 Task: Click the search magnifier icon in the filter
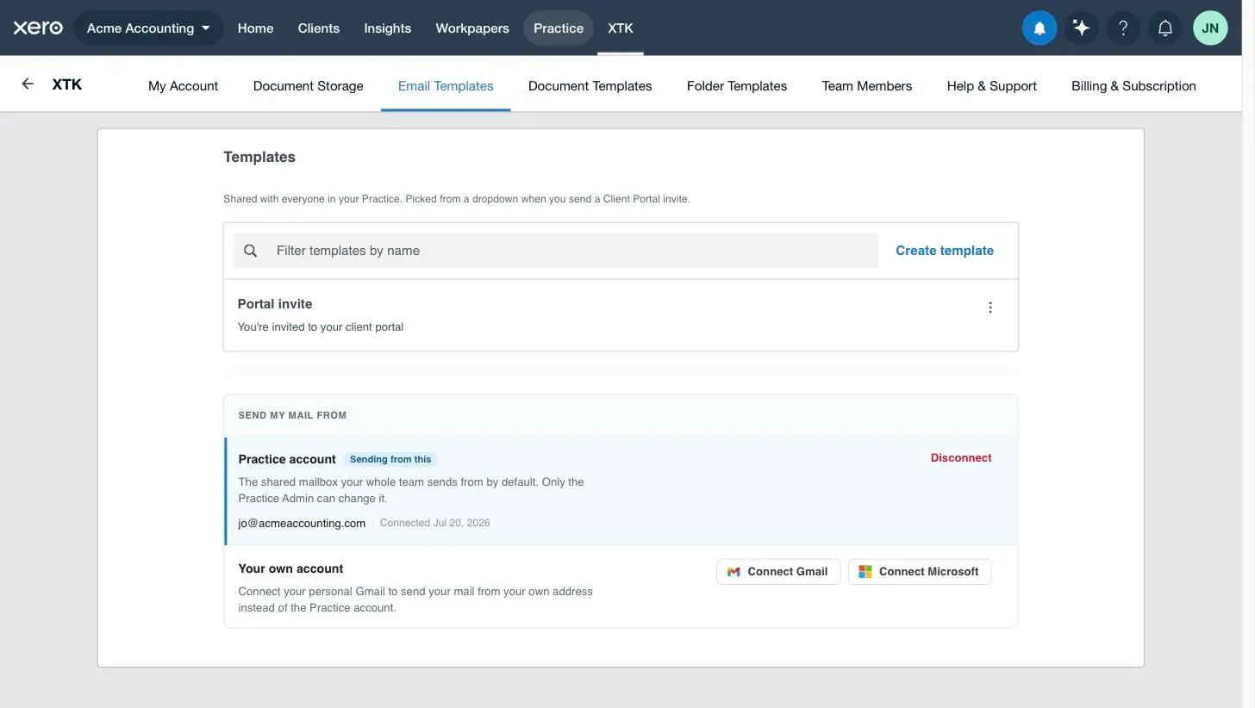(250, 251)
